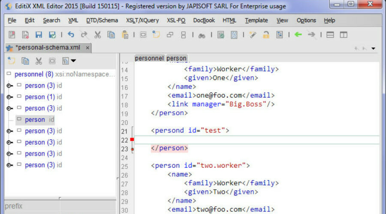Open the File menu
Viewport: 386px width, 214px height.
pos(12,21)
